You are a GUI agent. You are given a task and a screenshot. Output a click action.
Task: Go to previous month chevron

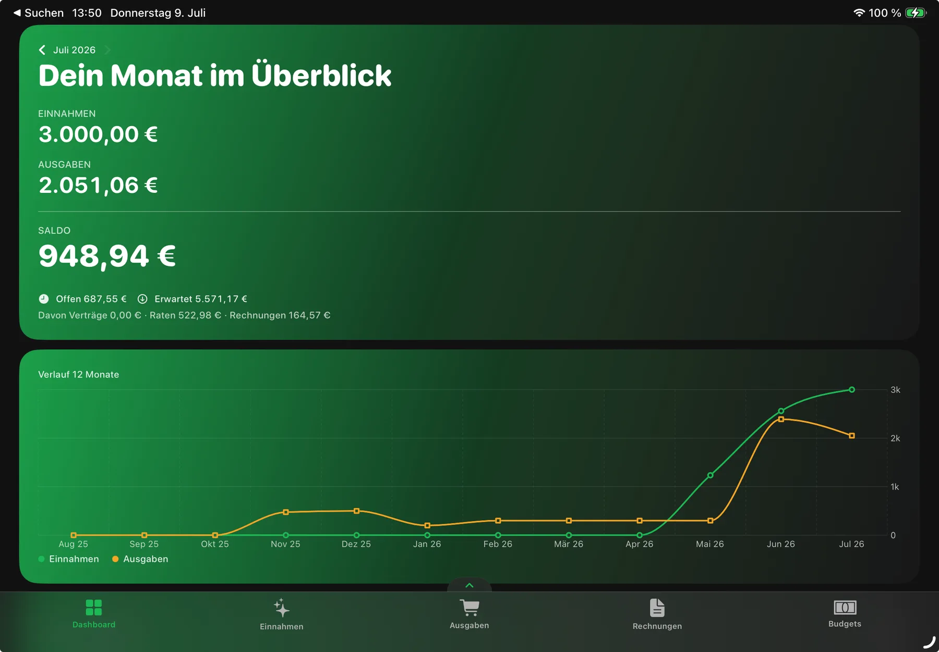pos(42,50)
